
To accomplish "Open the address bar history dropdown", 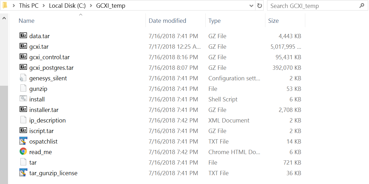I will point(251,6).
